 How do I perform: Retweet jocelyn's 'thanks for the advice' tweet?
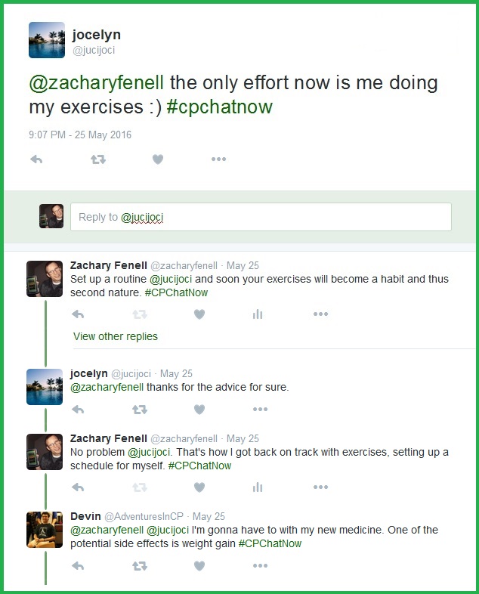[139, 410]
